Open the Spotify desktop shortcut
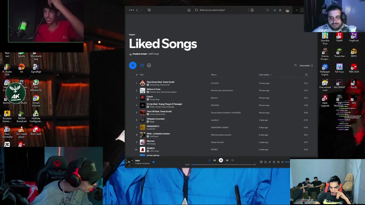Screen dimensions: 365x205 tap(21, 55)
